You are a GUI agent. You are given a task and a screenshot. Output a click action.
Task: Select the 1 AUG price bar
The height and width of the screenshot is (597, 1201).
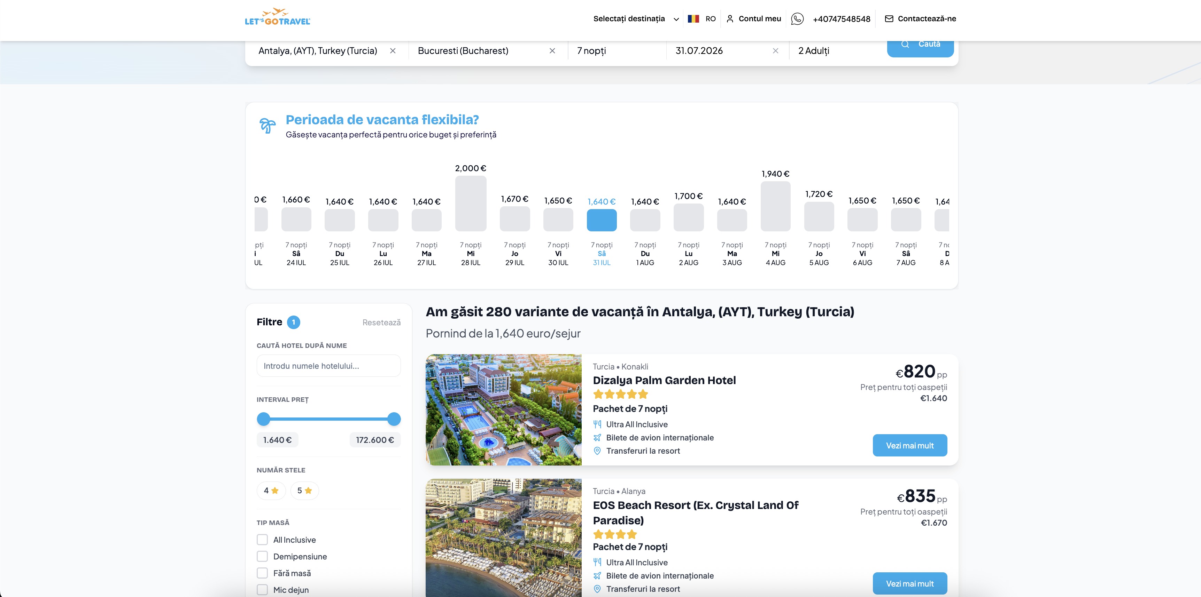(645, 220)
